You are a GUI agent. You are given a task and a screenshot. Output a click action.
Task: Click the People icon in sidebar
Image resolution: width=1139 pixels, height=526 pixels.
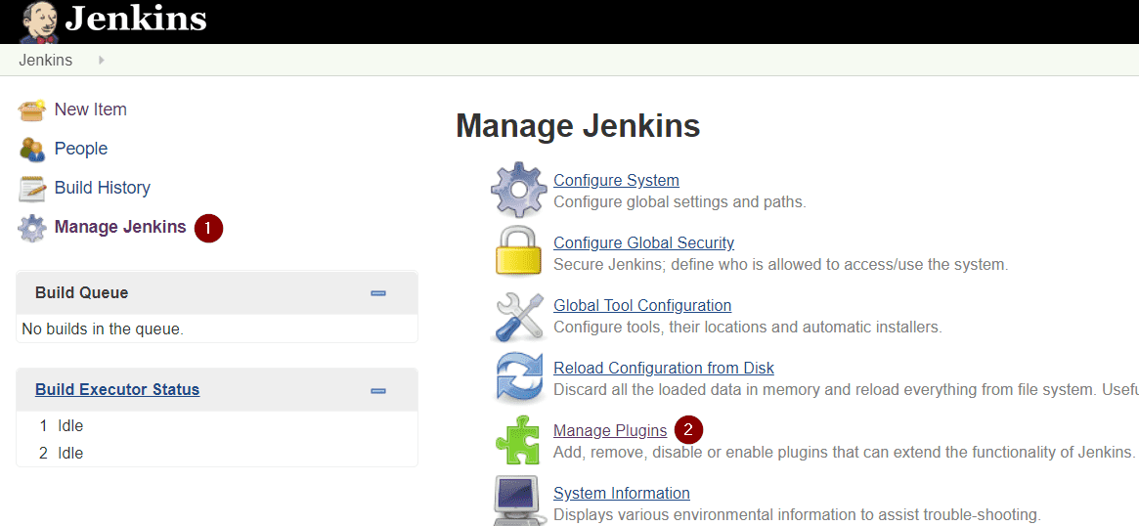coord(32,149)
